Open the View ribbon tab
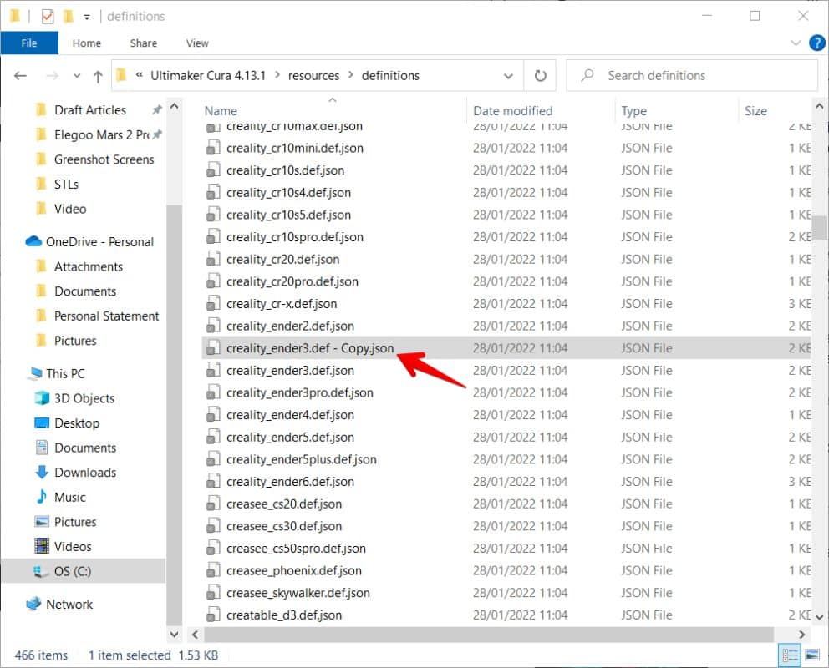The height and width of the screenshot is (668, 829). [x=197, y=43]
